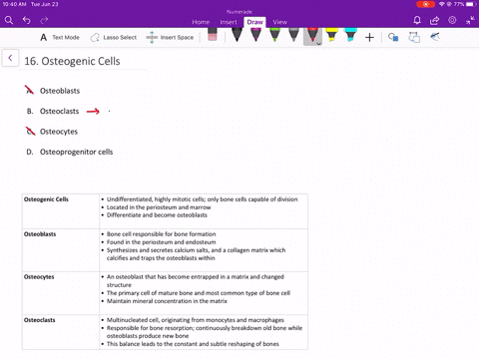Switch to Text Mode

[x=60, y=37]
